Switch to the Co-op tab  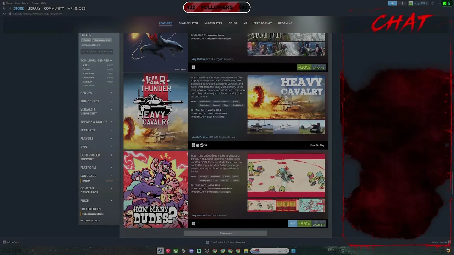click(233, 23)
